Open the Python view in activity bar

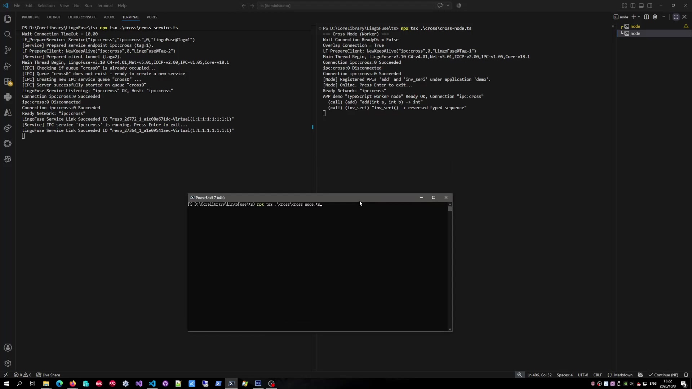8,97
